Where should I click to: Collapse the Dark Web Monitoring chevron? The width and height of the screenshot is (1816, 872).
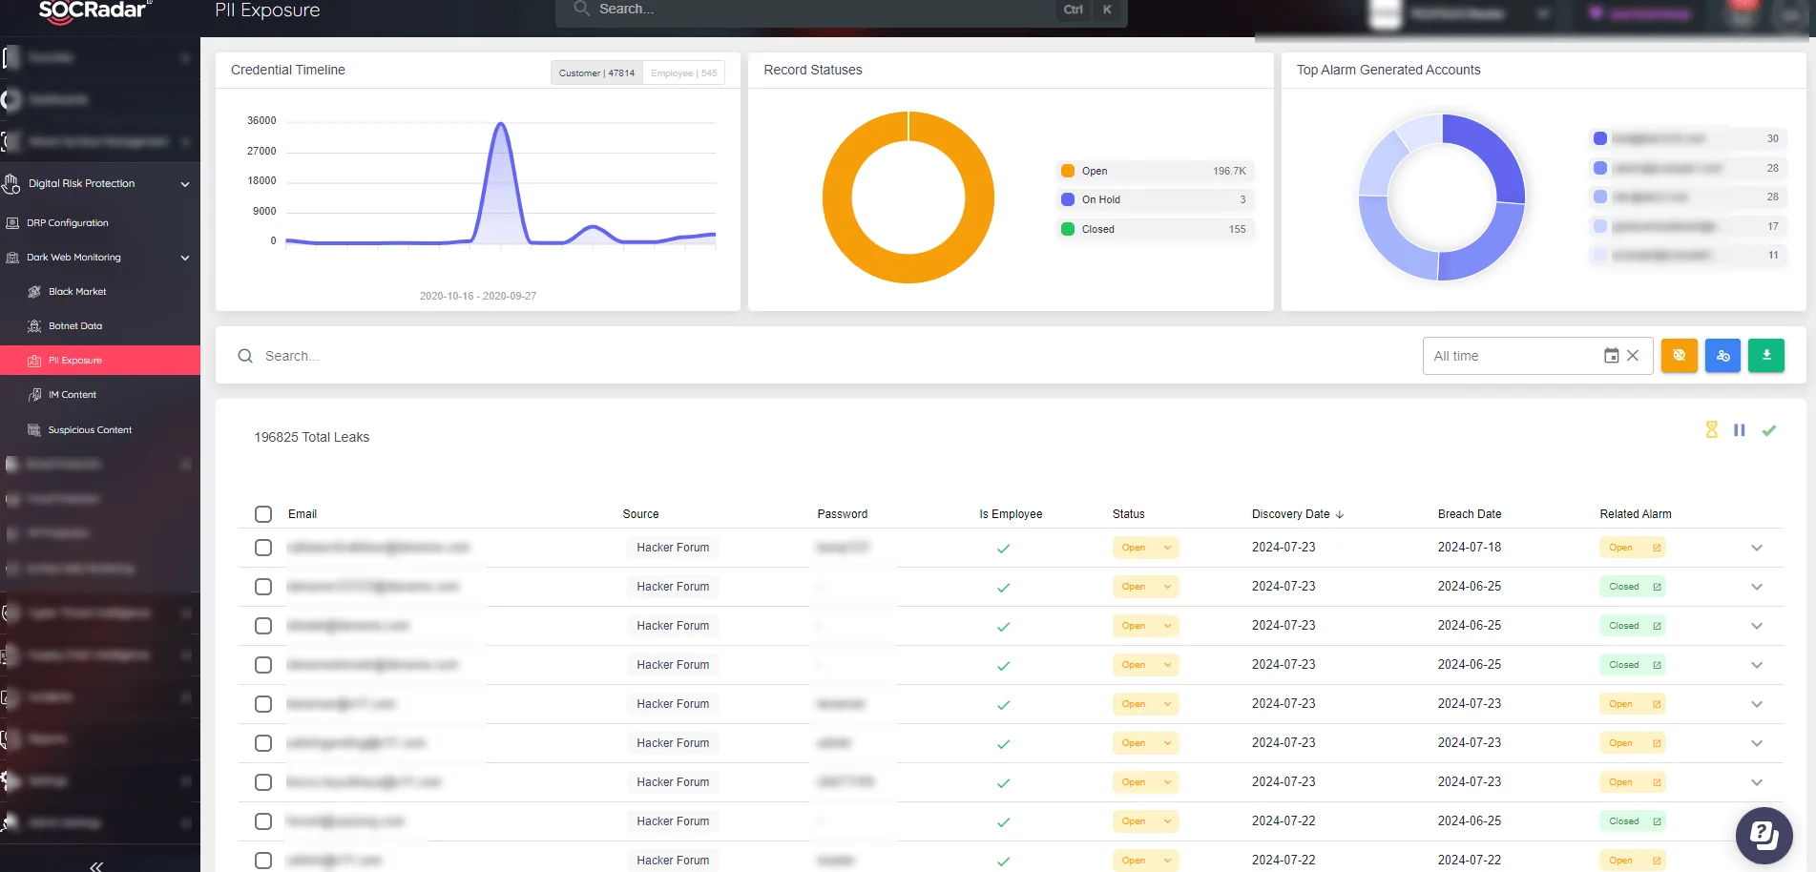tap(185, 258)
